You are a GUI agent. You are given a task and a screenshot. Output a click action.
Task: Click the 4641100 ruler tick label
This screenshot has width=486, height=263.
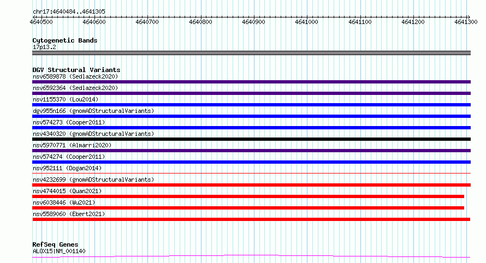(x=360, y=22)
